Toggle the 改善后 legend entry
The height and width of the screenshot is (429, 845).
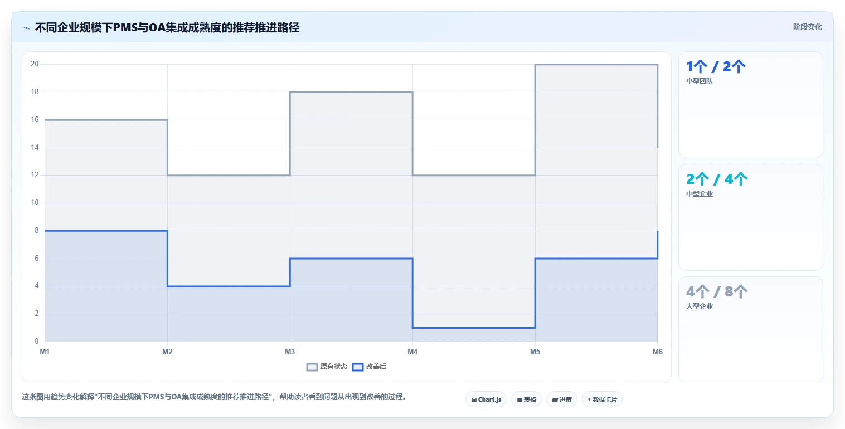pos(369,367)
